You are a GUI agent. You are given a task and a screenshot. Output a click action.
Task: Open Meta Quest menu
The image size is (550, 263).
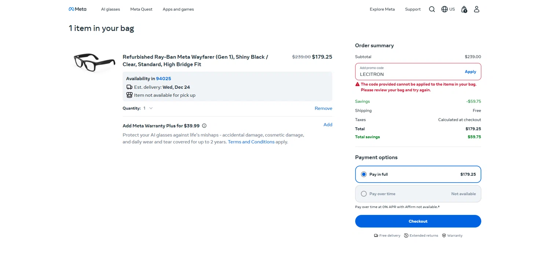(x=141, y=9)
